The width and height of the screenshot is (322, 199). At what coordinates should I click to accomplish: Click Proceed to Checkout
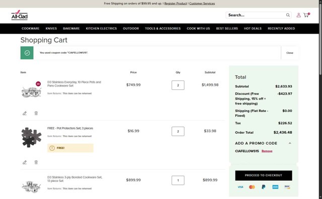point(264,175)
